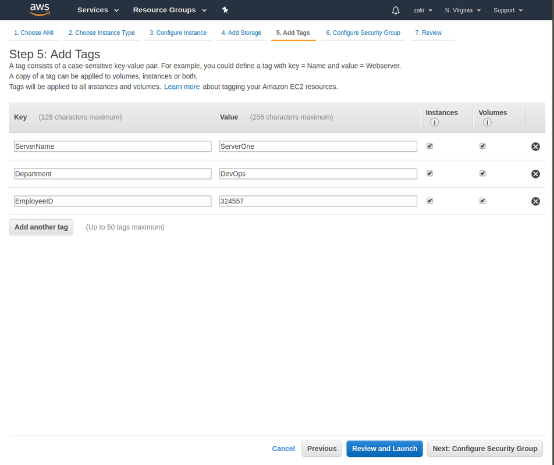Viewport: 554px width, 465px height.
Task: Click the Instances column info icon
Action: 434,123
